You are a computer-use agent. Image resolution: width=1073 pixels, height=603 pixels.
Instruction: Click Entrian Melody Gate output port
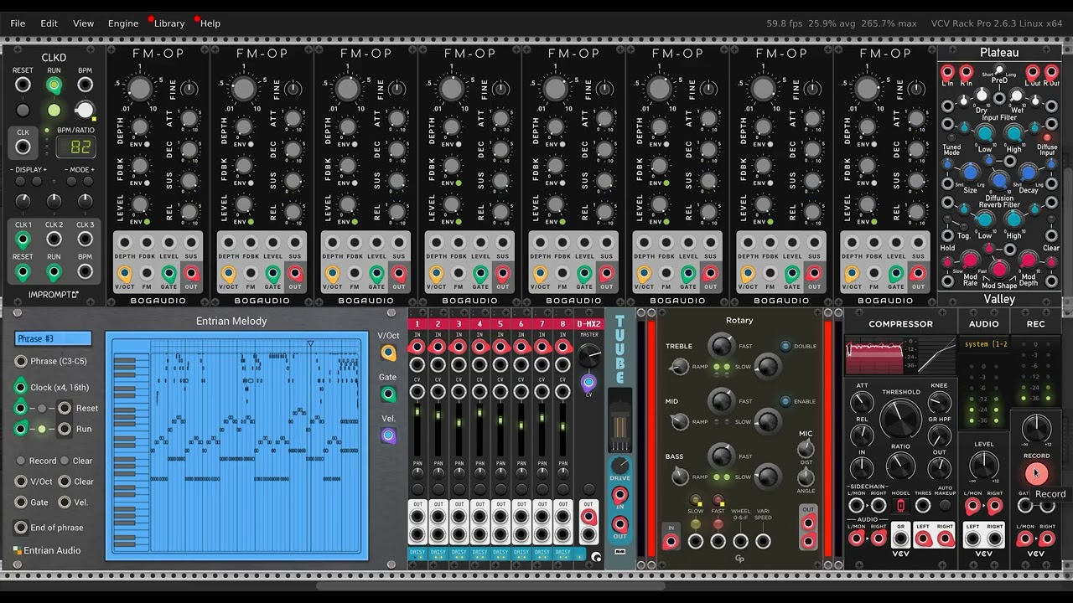(388, 394)
